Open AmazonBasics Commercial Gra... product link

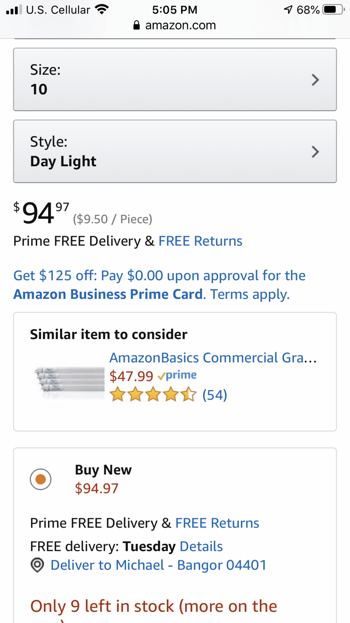point(213,357)
